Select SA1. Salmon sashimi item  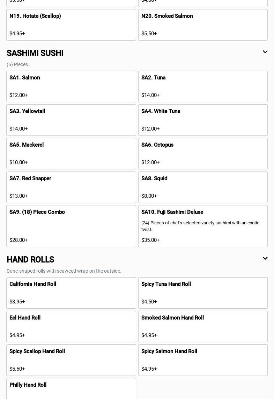(x=71, y=86)
